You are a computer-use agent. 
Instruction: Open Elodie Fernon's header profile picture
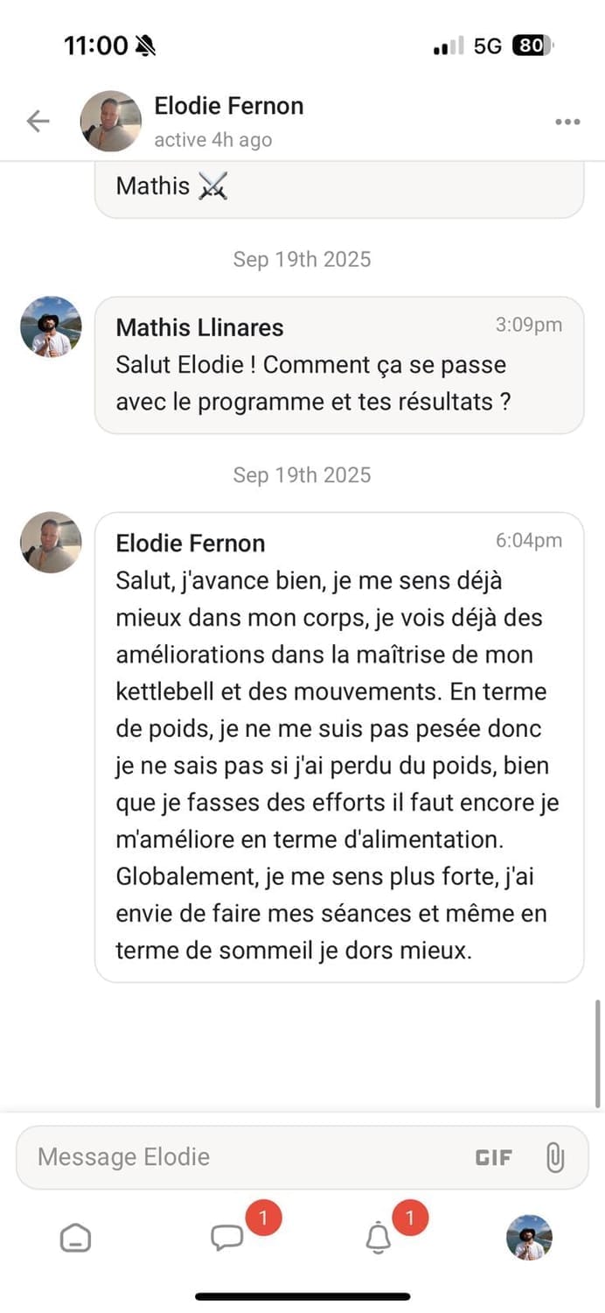(x=111, y=122)
